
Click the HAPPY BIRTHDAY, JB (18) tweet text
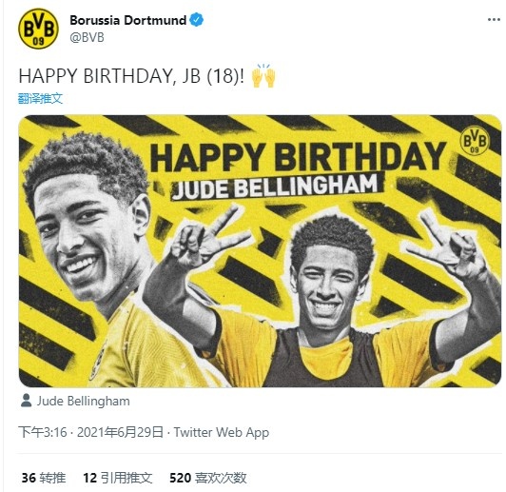131,76
